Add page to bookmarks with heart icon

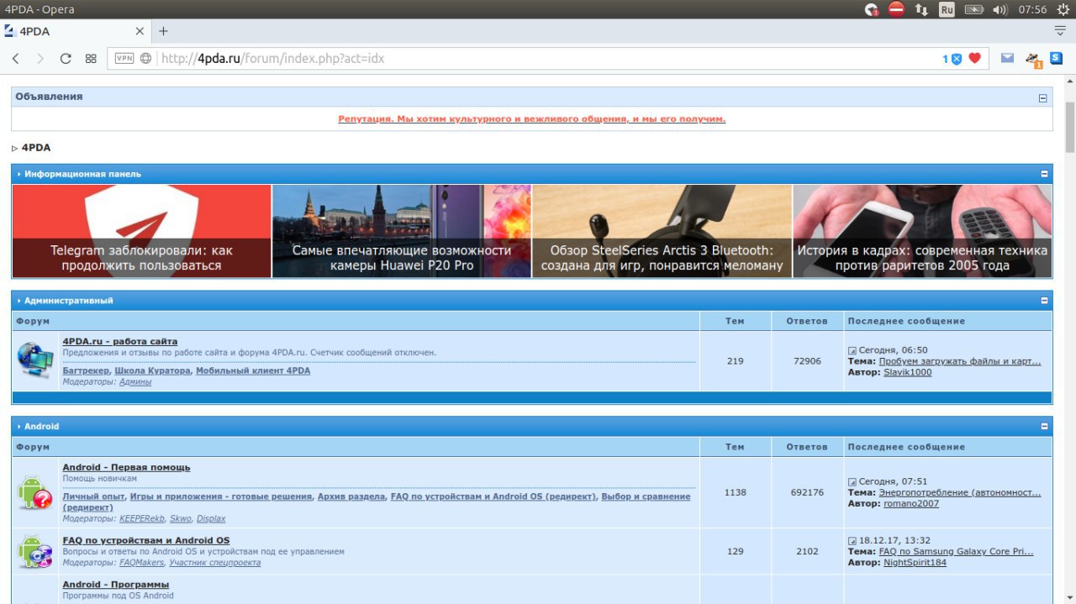coord(975,59)
